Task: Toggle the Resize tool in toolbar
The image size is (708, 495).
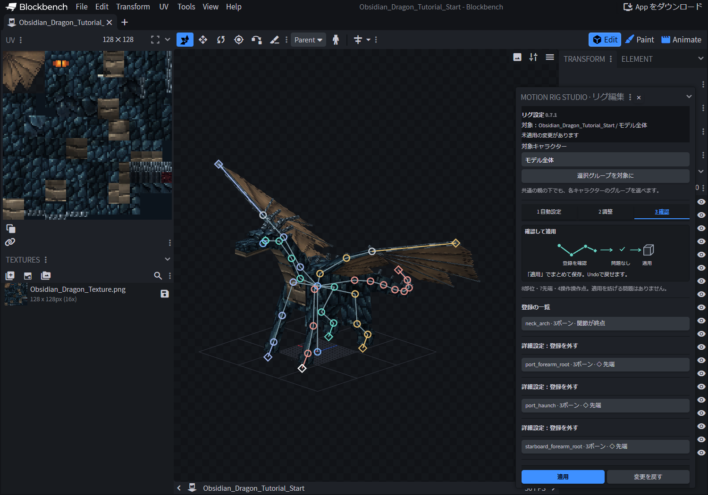Action: 203,40
